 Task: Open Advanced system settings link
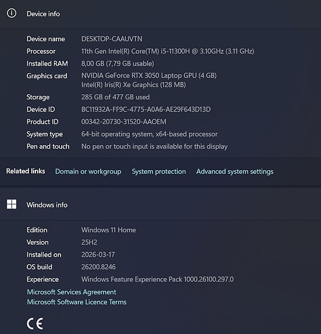click(x=235, y=171)
